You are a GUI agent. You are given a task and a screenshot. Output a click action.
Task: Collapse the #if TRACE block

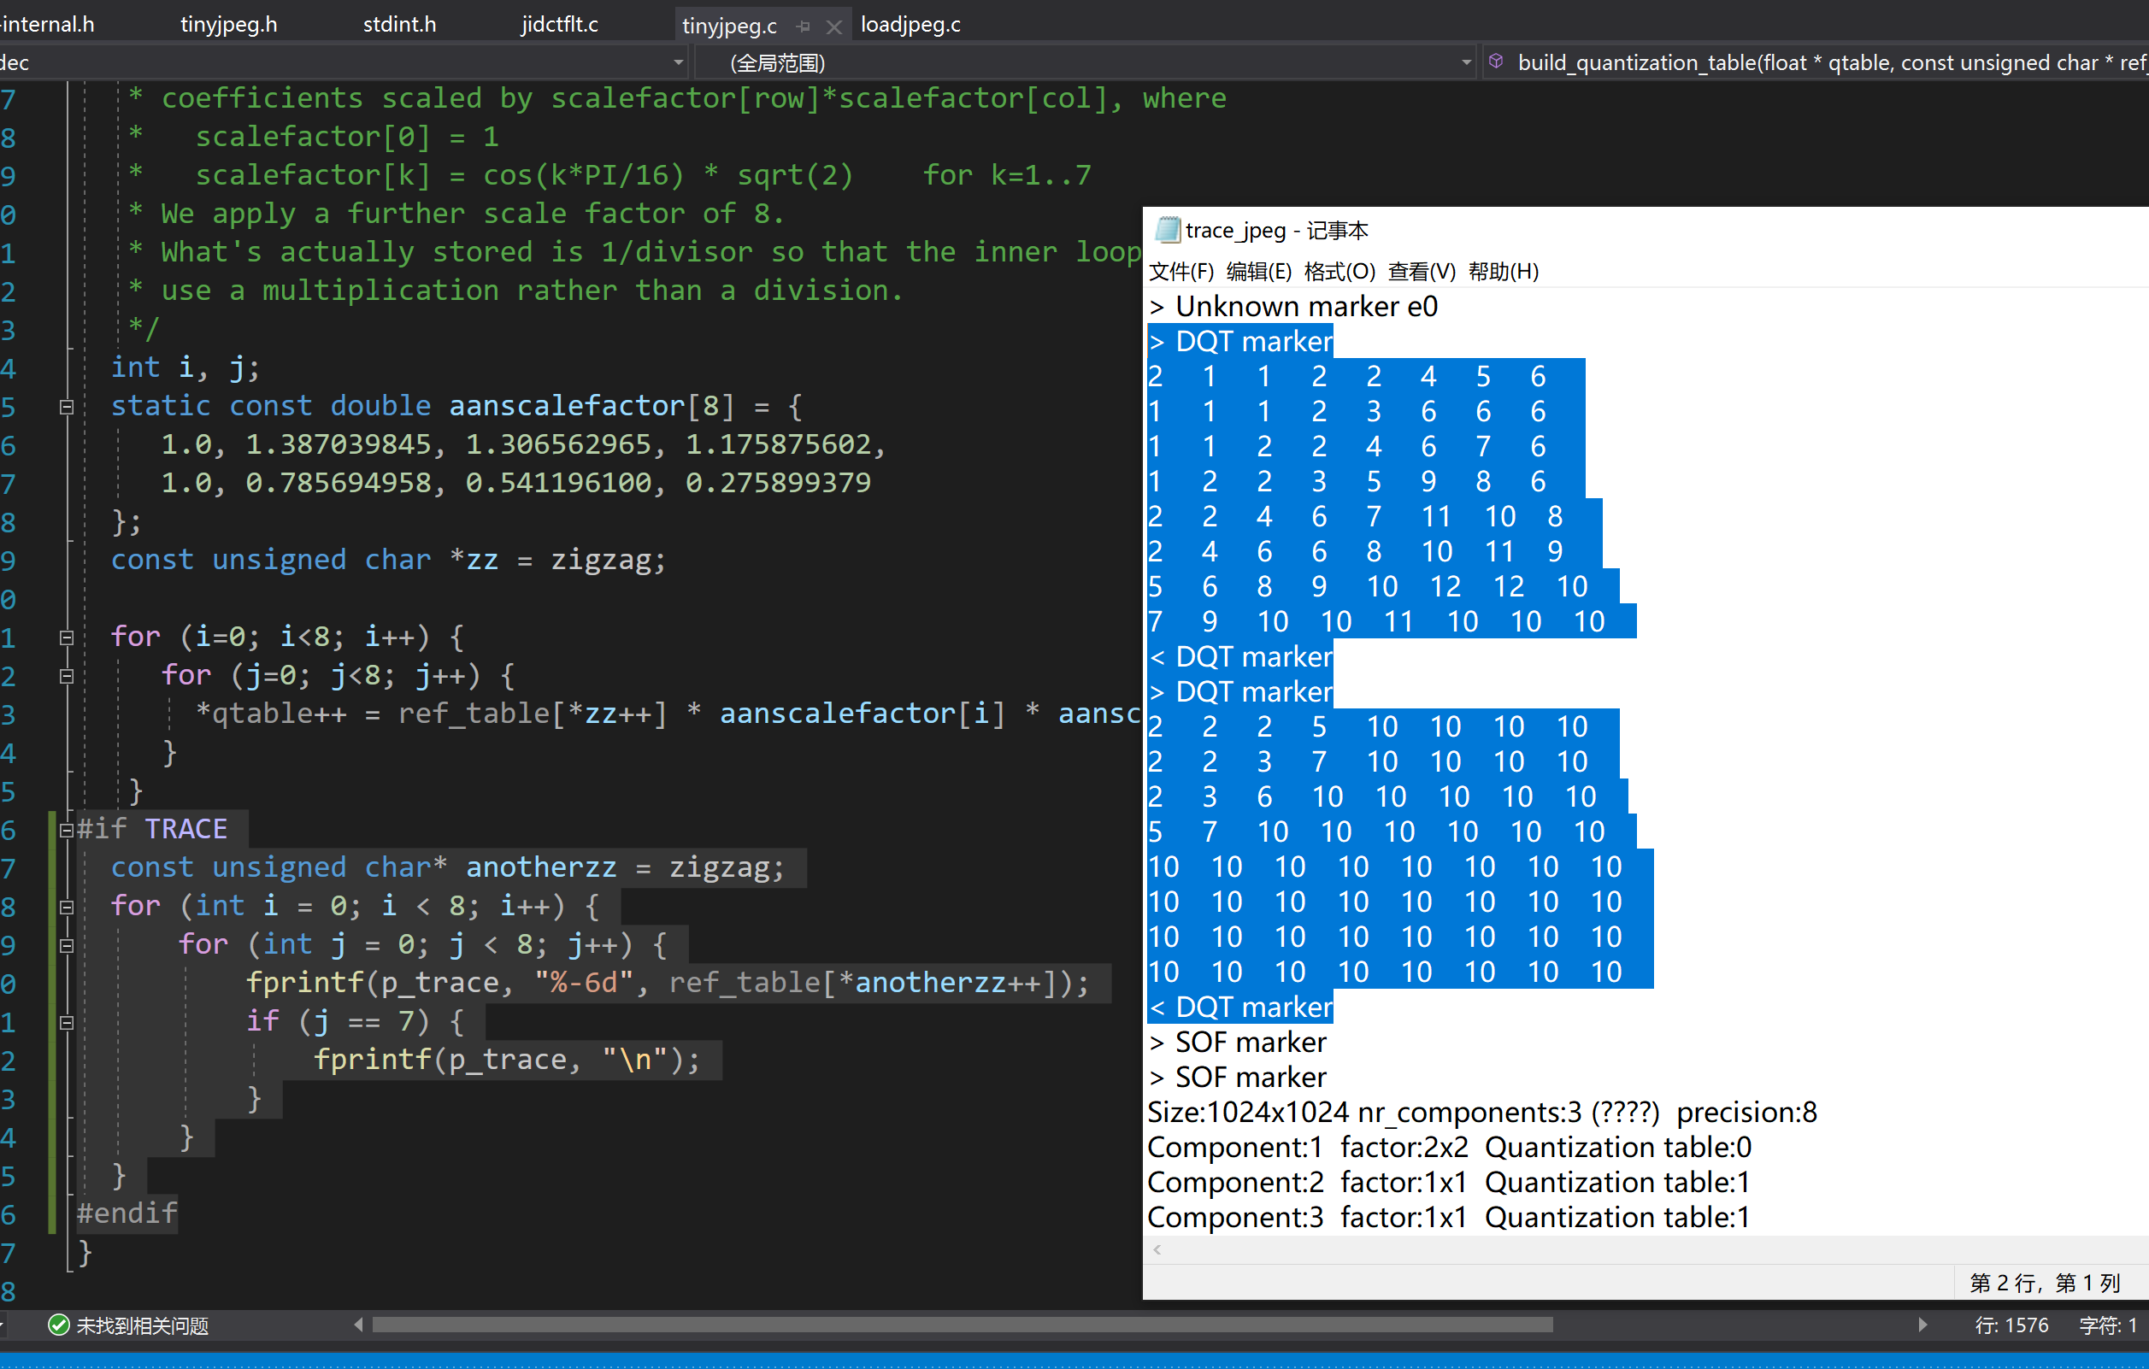tap(66, 830)
